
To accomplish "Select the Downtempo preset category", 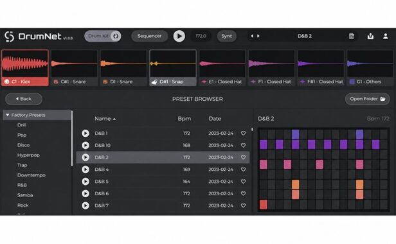I will (x=32, y=175).
